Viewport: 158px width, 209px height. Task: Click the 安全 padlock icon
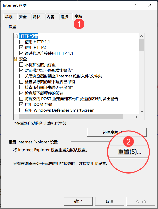(16, 59)
